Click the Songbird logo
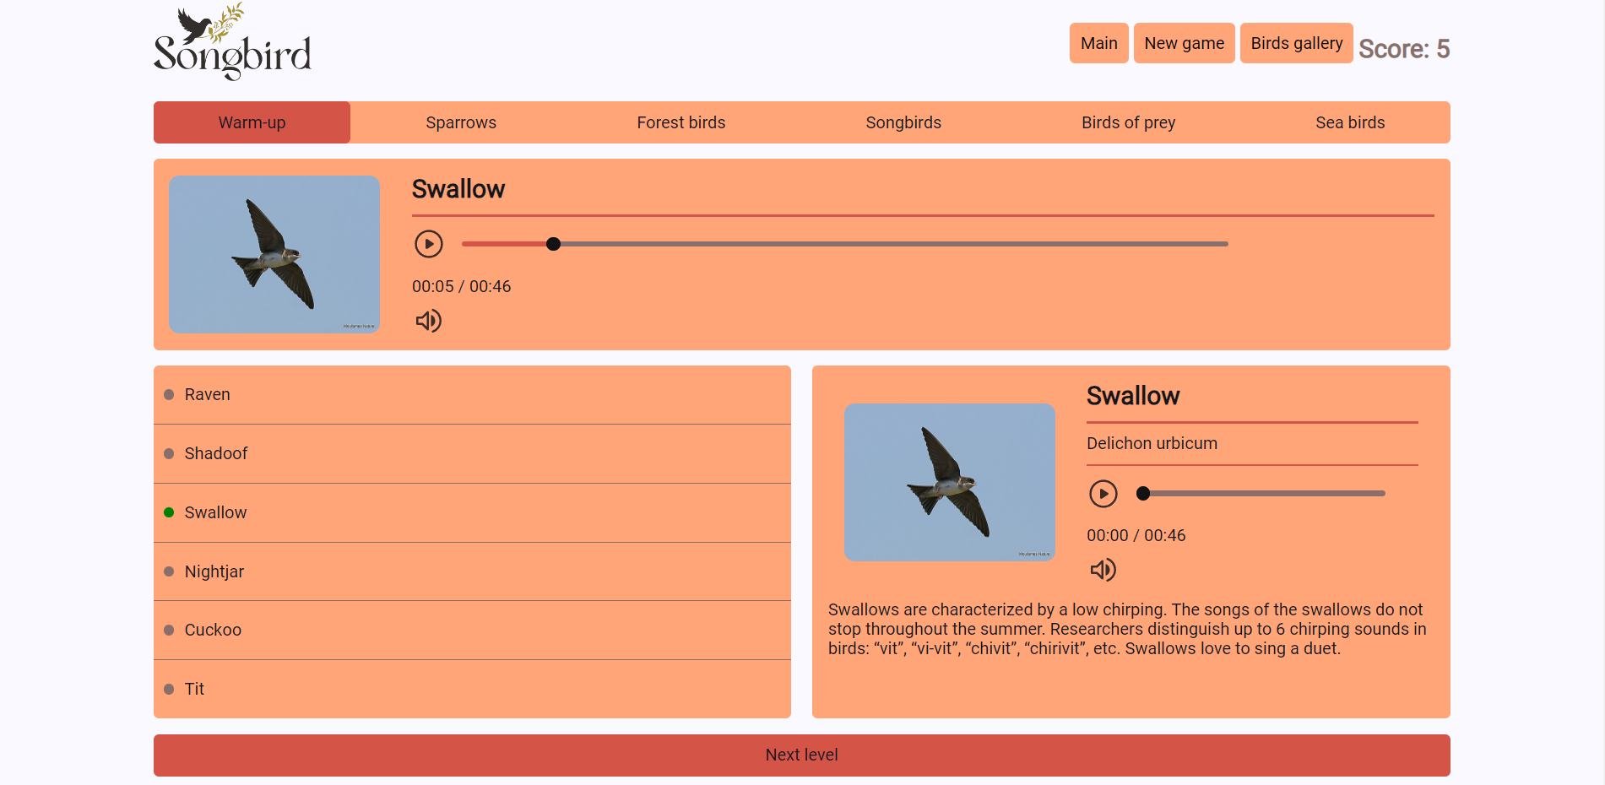The height and width of the screenshot is (785, 1605). point(232,42)
